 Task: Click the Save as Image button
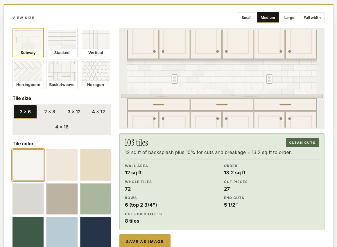coord(145,241)
